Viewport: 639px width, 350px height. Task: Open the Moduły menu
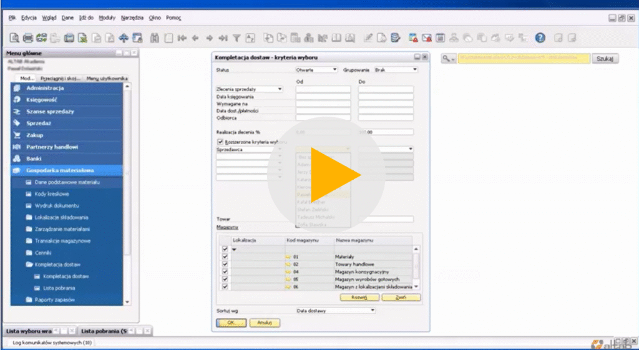click(x=108, y=18)
